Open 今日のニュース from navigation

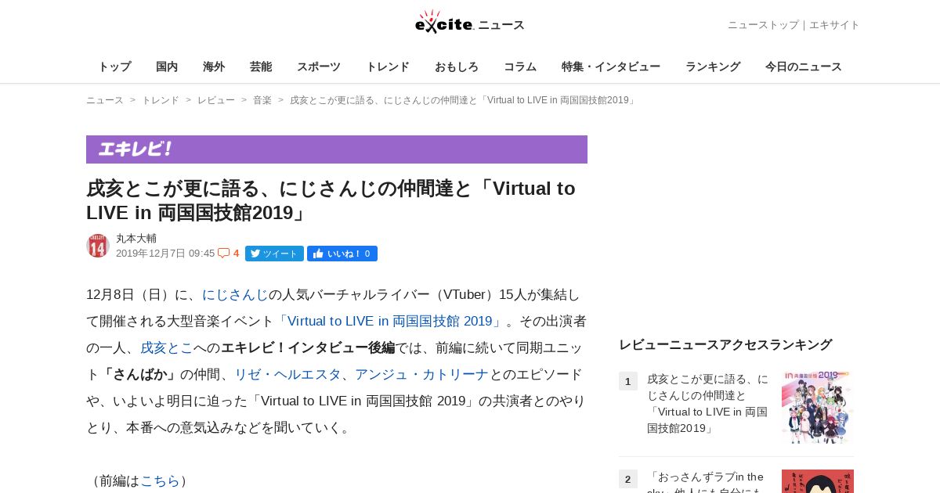(x=804, y=67)
